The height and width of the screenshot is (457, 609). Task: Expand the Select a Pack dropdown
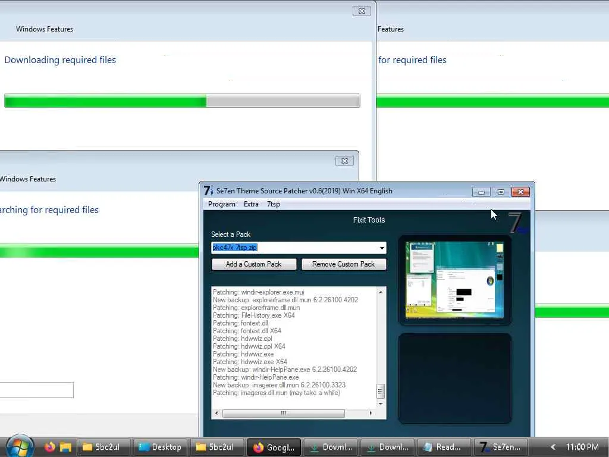(382, 248)
